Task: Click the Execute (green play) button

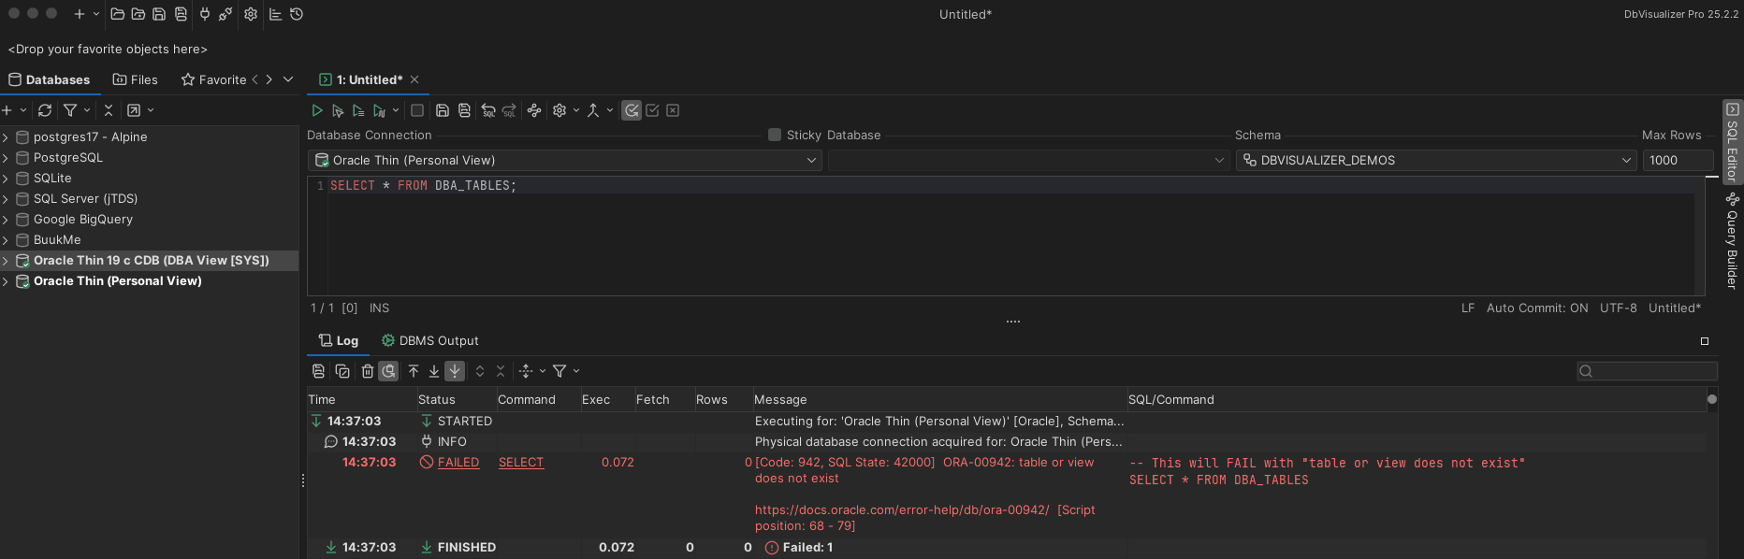Action: pyautogui.click(x=317, y=110)
